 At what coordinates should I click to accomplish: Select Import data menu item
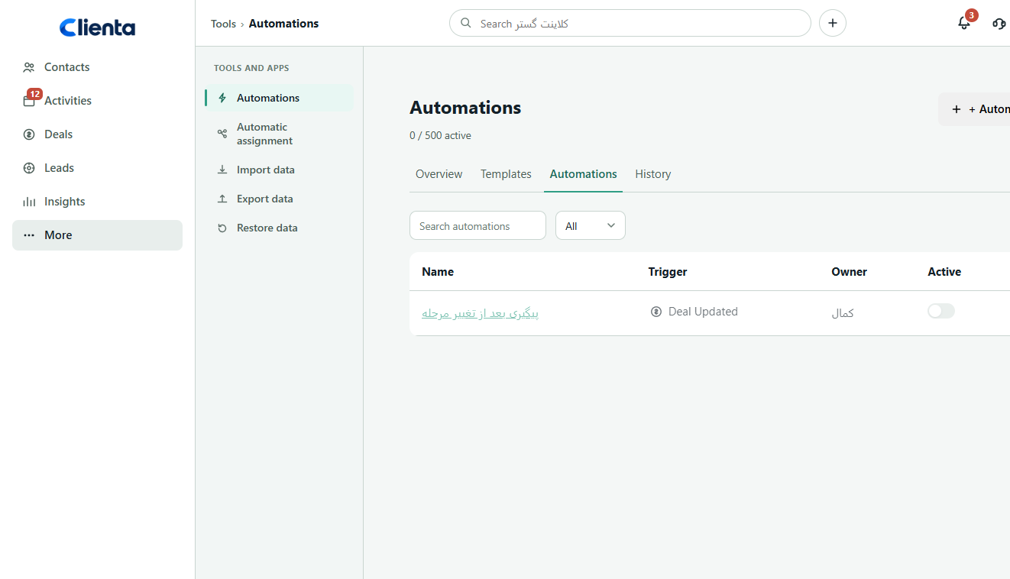tap(279, 170)
